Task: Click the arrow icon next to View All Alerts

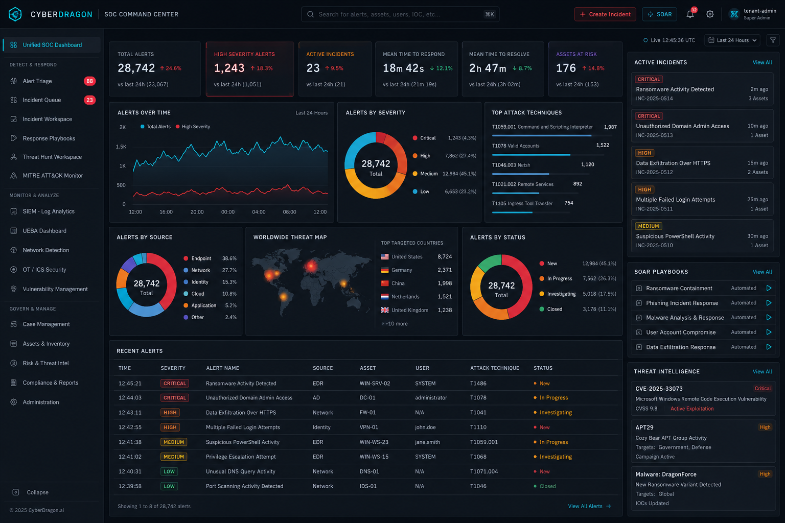Action: click(608, 506)
